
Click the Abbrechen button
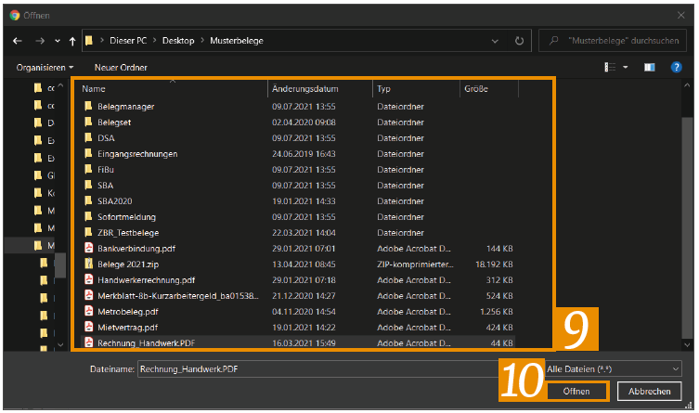click(x=649, y=391)
